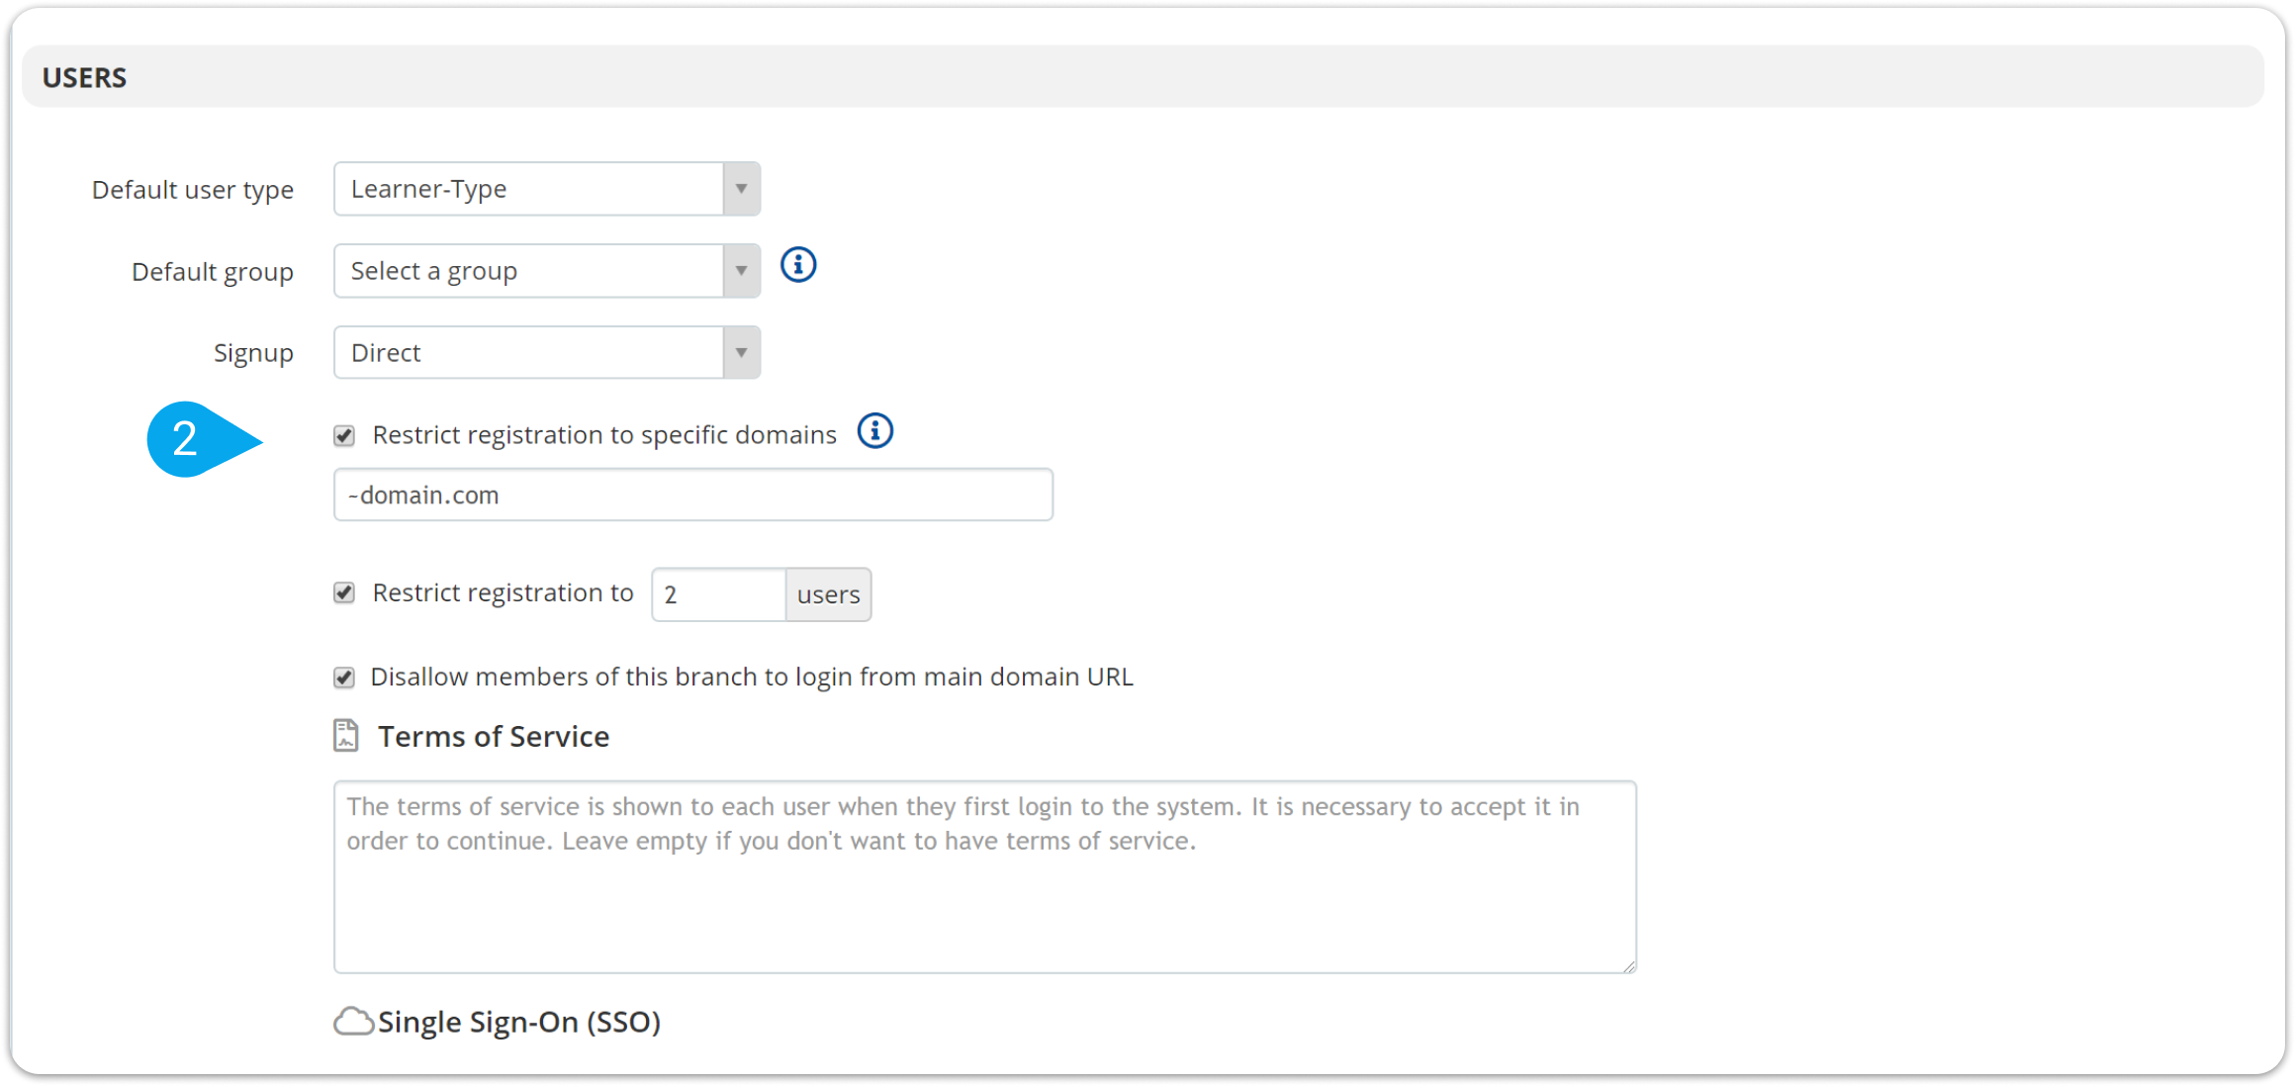2295x1086 pixels.
Task: Click info icon next to Restrict registration domains
Action: pyautogui.click(x=874, y=431)
